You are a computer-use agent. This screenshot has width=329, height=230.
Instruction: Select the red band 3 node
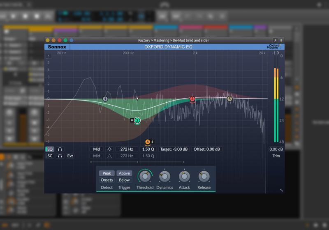pyautogui.click(x=192, y=99)
